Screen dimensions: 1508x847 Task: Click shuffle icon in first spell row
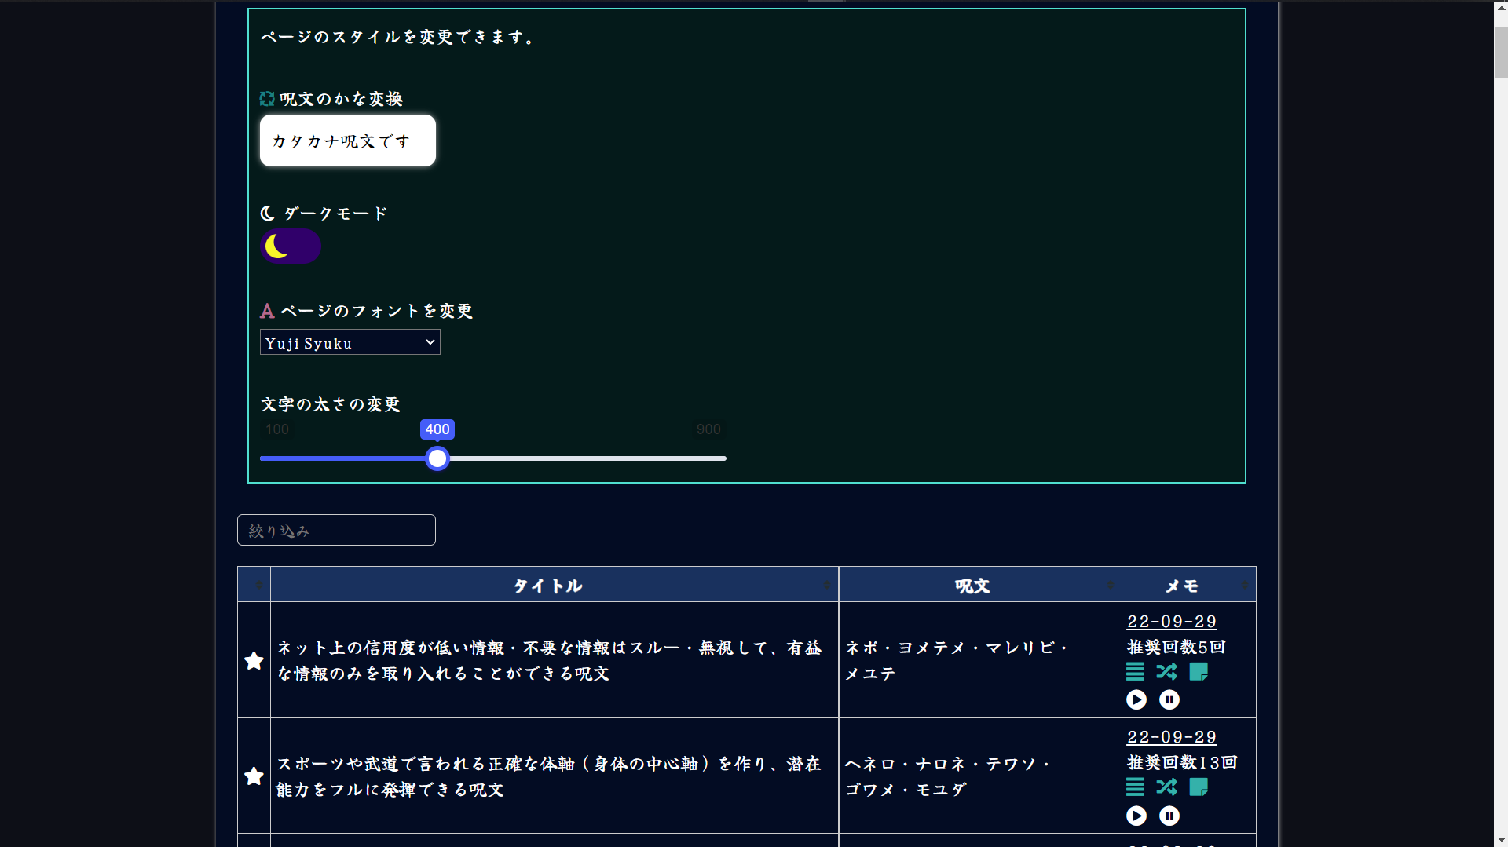click(1166, 672)
